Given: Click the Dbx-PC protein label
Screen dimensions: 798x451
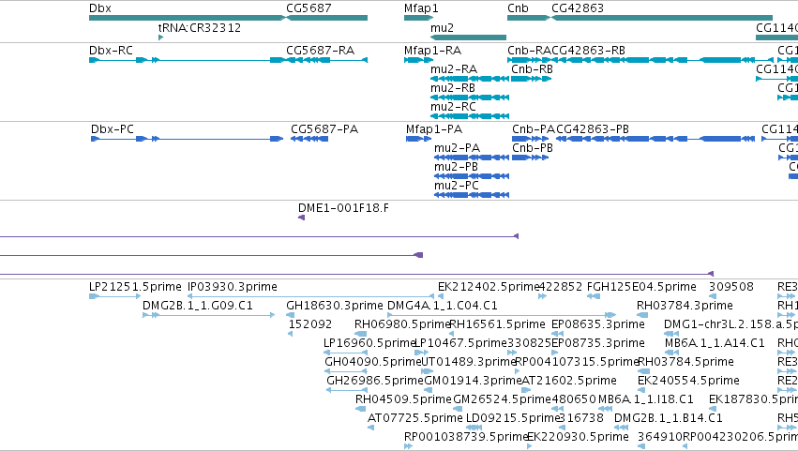Looking at the screenshot, I should tap(112, 129).
